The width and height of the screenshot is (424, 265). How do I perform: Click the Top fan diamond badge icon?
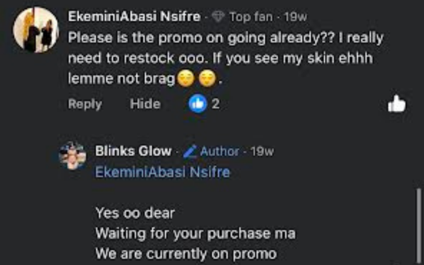(218, 17)
